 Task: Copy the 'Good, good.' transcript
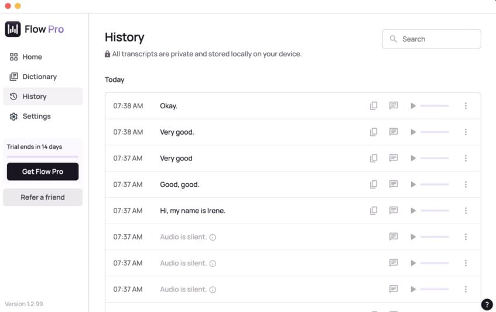click(x=374, y=184)
